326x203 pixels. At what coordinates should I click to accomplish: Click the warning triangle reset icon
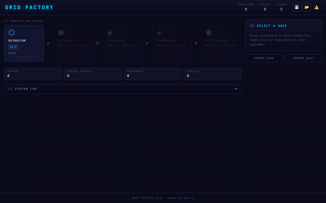pyautogui.click(x=317, y=7)
